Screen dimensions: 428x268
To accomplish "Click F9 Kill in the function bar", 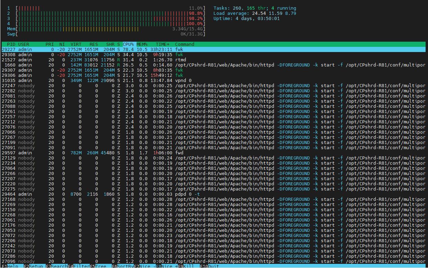I will 189,266.
